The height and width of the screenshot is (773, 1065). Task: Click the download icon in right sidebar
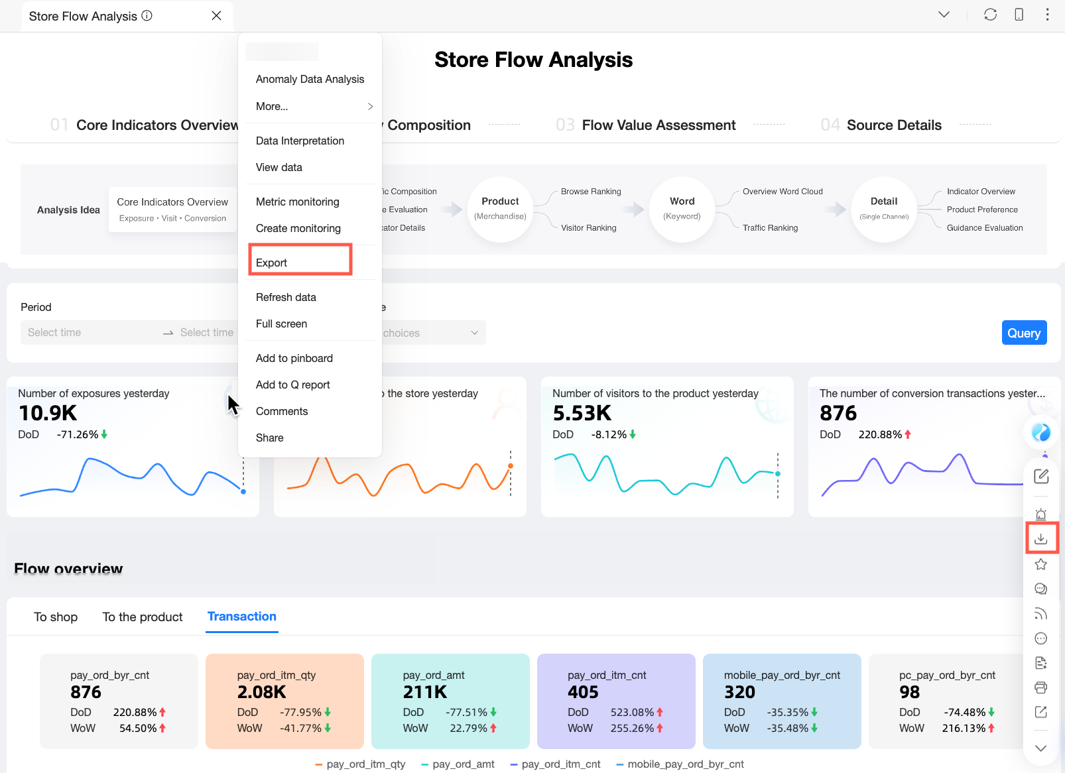1040,538
